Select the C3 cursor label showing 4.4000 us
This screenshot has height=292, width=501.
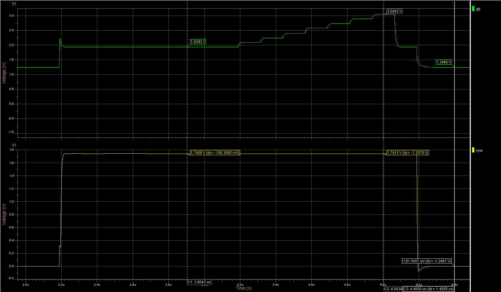[428, 289]
